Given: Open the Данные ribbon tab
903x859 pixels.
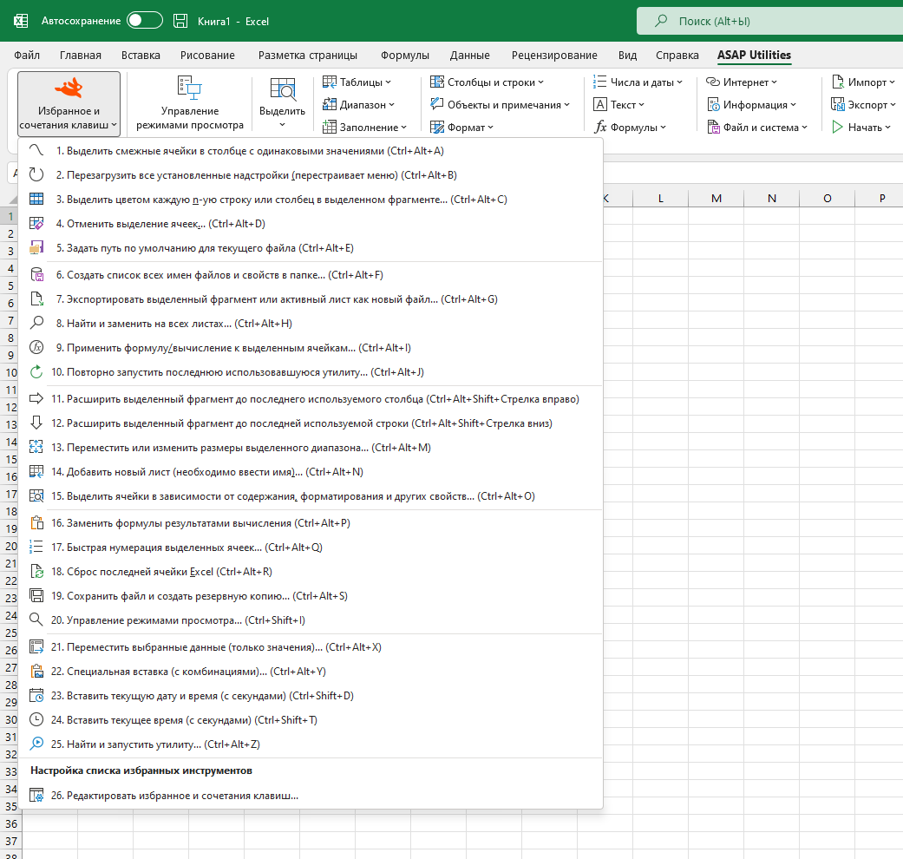Looking at the screenshot, I should [x=469, y=56].
